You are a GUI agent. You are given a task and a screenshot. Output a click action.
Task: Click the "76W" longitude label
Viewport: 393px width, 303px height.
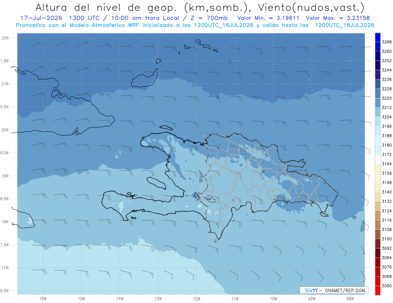click(x=43, y=299)
